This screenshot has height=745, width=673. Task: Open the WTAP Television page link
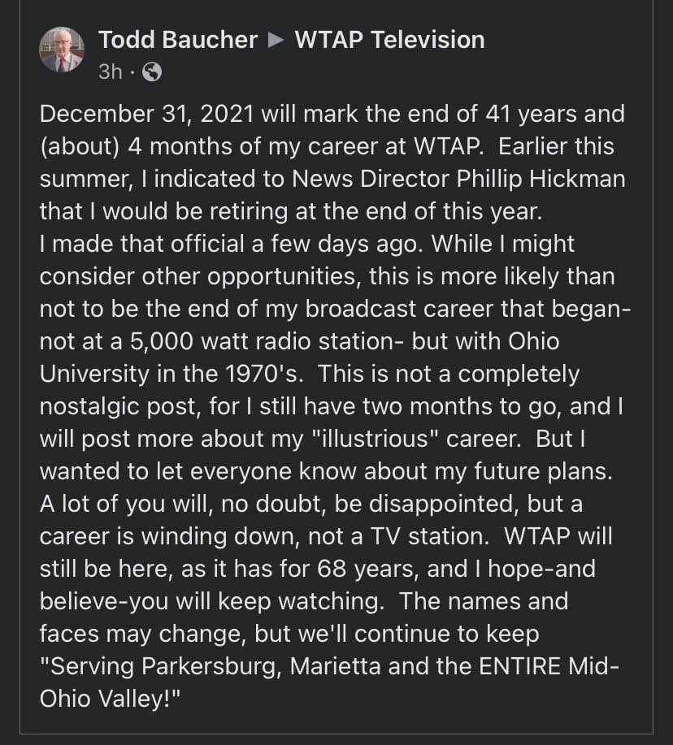389,40
